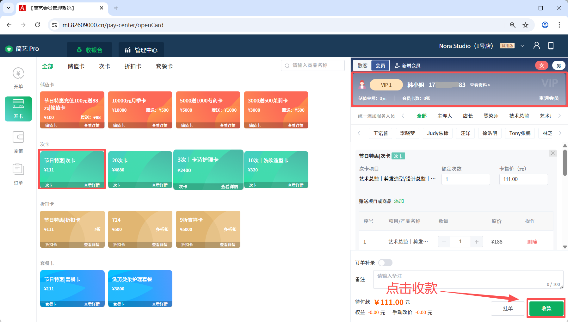Expand the store selector dropdown arrow
The width and height of the screenshot is (568, 322).
click(x=522, y=46)
